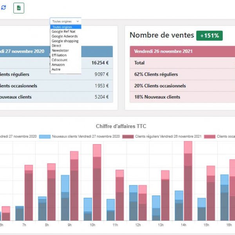Screen dimensions: 235x235
Task: Choose Google shopping origin
Action: click(65, 41)
